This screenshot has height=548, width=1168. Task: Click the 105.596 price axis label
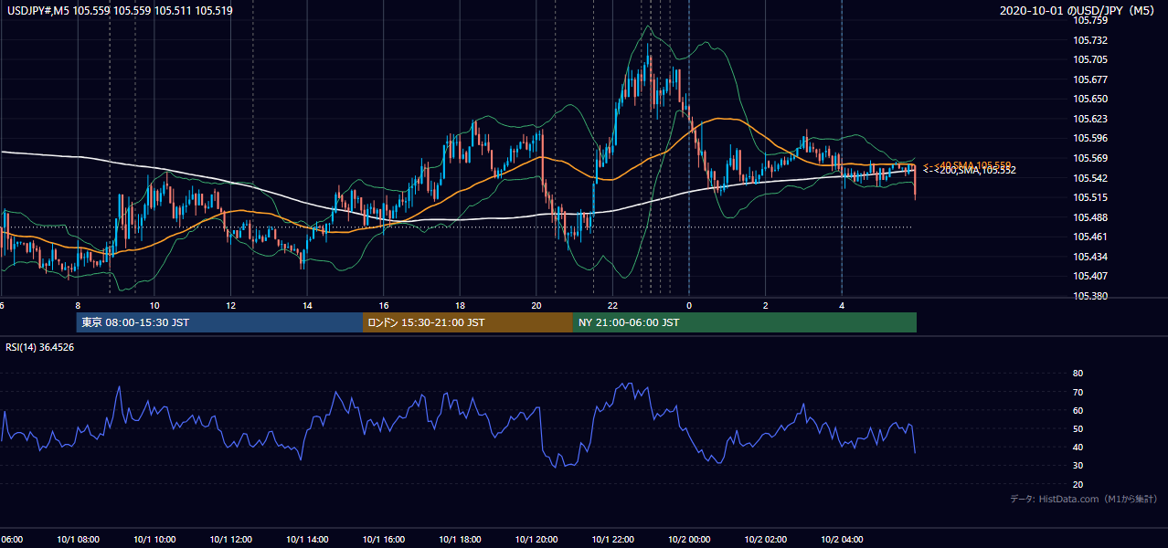pos(1091,139)
